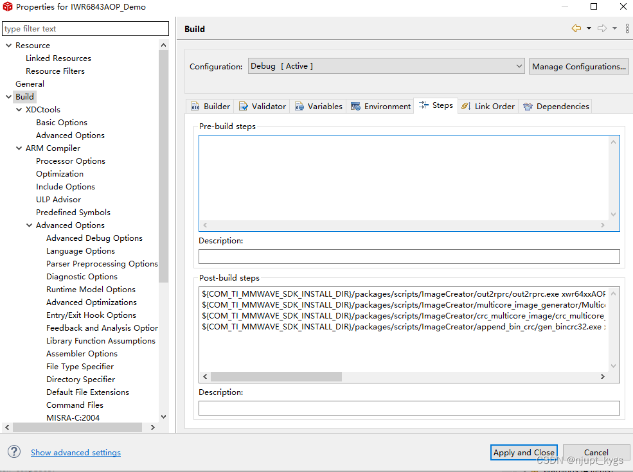Collapse the Resource tree node
Screen dimensions: 633x472
8,45
